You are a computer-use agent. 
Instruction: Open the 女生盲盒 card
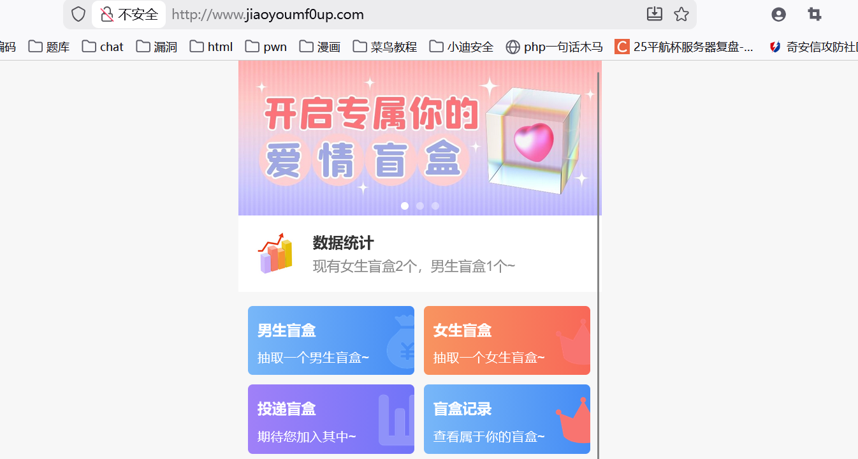(507, 340)
